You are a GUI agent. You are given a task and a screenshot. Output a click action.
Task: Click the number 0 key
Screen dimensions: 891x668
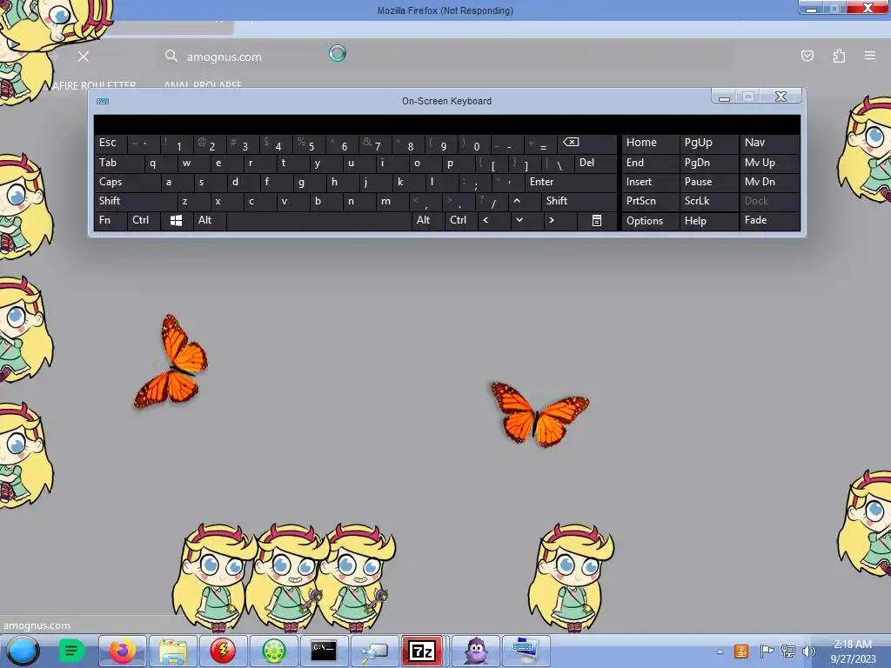coord(474,144)
